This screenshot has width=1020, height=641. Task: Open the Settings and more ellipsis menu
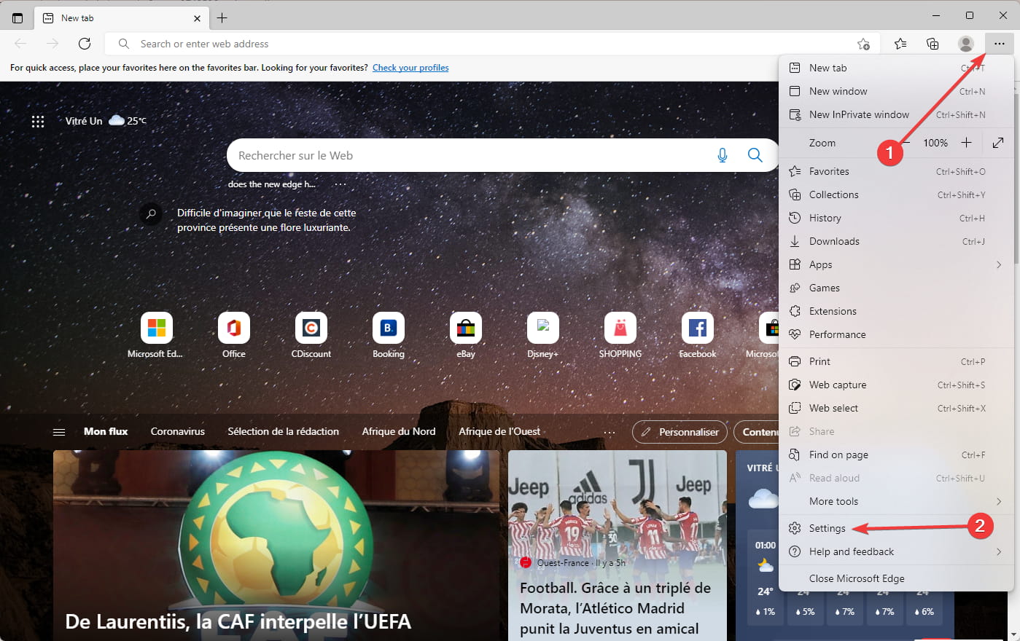pos(999,44)
